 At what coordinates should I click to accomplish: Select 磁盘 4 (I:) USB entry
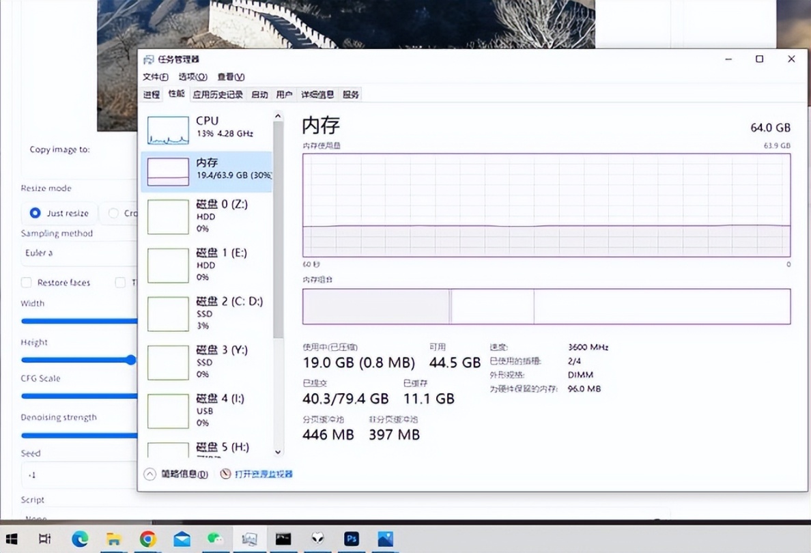tap(206, 411)
